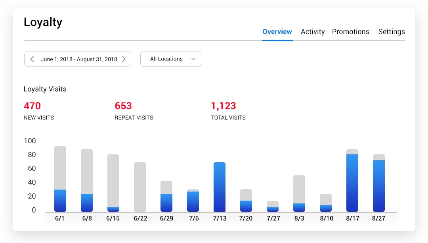Click the 653 repeat visits value
The image size is (428, 243).
click(x=123, y=106)
